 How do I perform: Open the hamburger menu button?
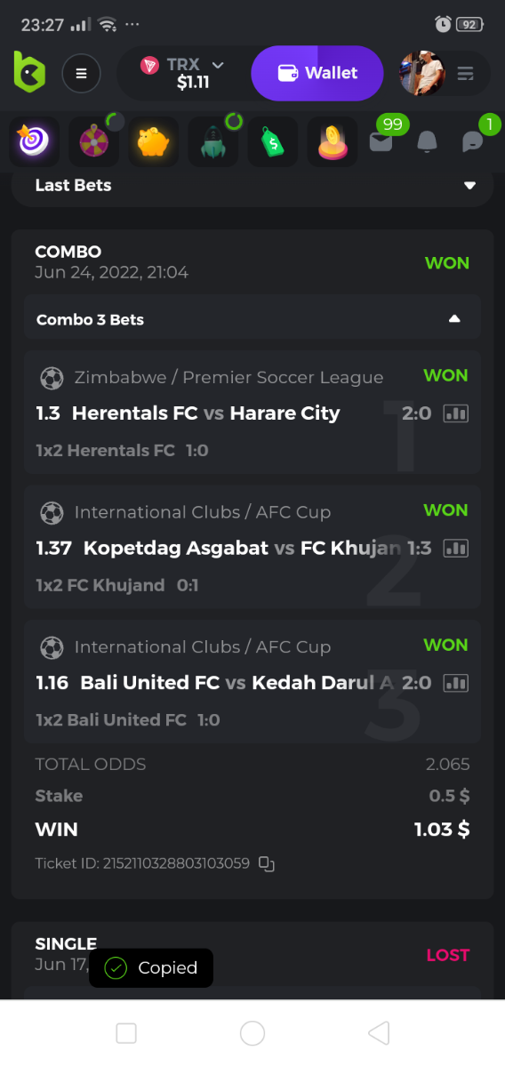pyautogui.click(x=81, y=73)
